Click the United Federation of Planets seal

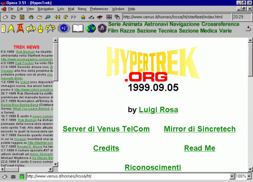[64, 28]
